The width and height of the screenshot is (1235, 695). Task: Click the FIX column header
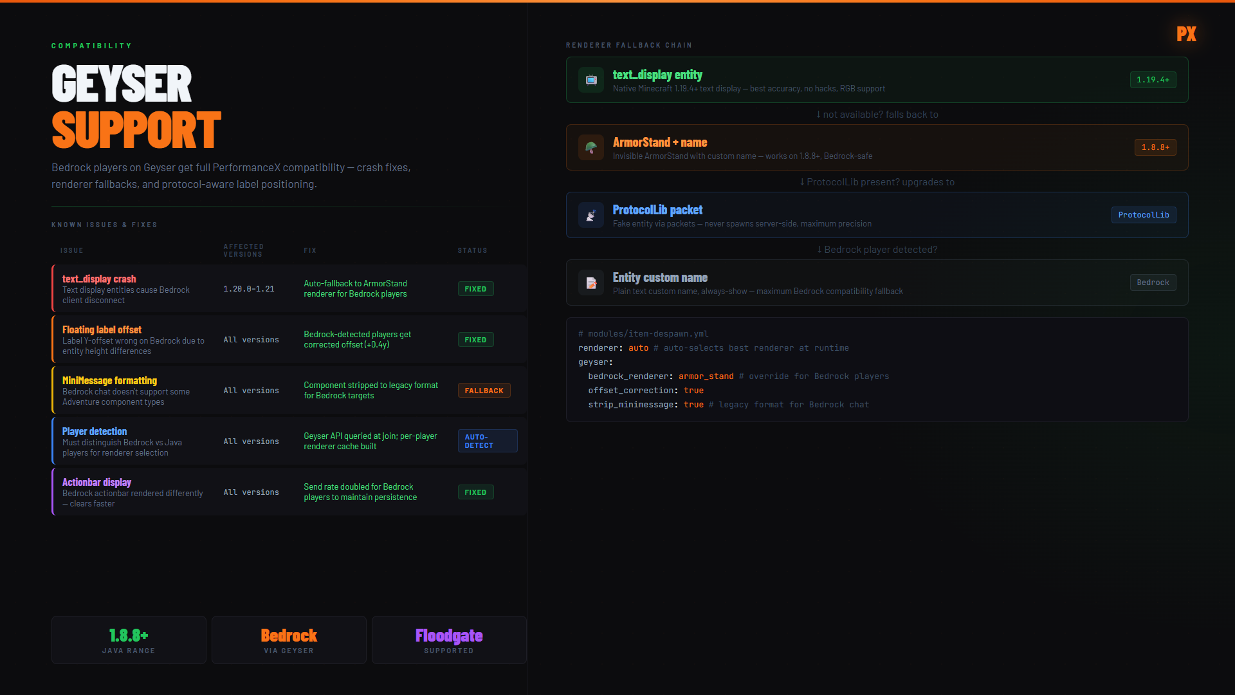click(x=310, y=251)
